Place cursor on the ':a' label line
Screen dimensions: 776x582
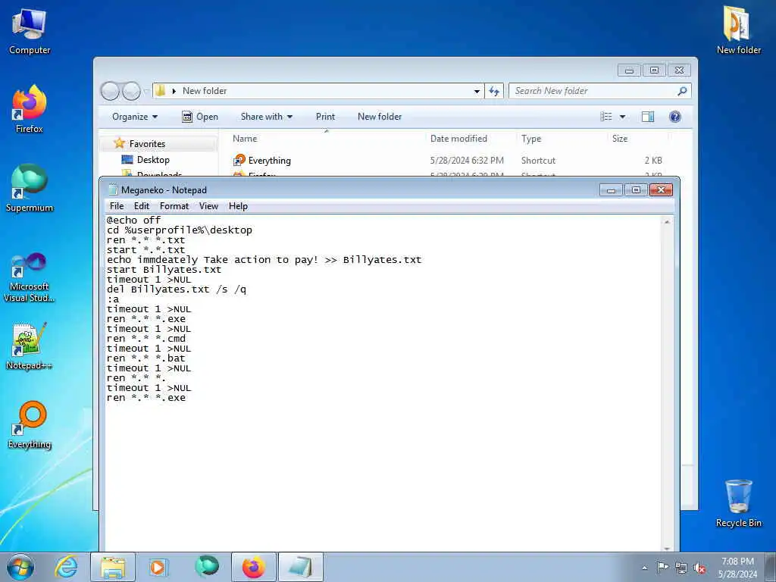(x=113, y=299)
